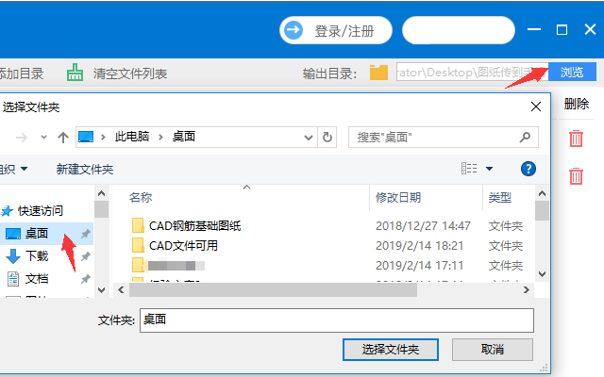604x377 pixels.
Task: Click the blue 下载 download arrow icon
Action: (x=13, y=256)
